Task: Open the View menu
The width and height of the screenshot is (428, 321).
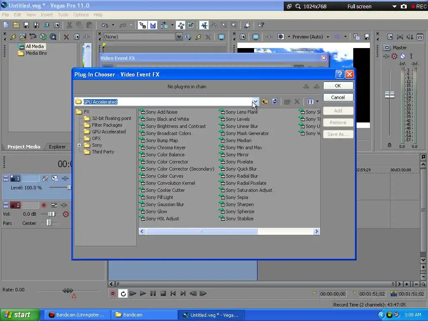Action: [31, 15]
